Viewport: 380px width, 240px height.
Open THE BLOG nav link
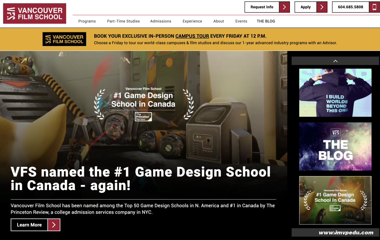click(266, 21)
